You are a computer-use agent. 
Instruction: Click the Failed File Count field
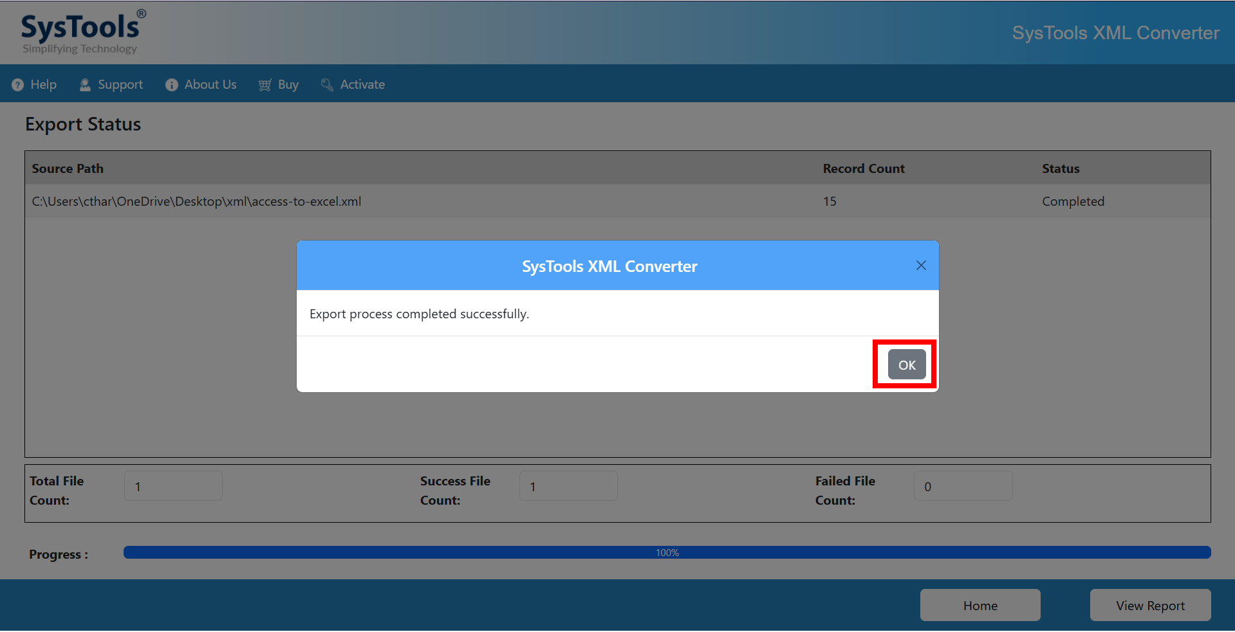pyautogui.click(x=962, y=485)
